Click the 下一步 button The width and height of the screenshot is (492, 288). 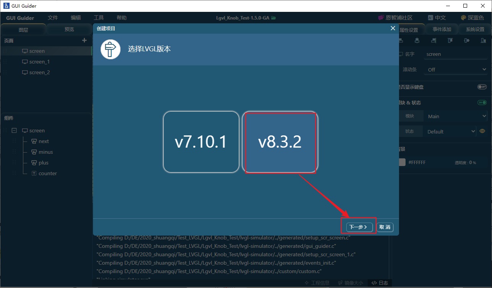(x=359, y=227)
